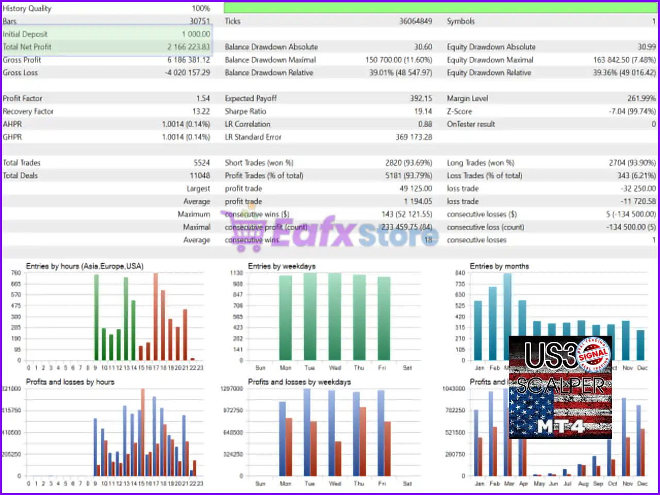The width and height of the screenshot is (660, 495).
Task: Click the Recovery Factor value 13.22
Action: 201,111
